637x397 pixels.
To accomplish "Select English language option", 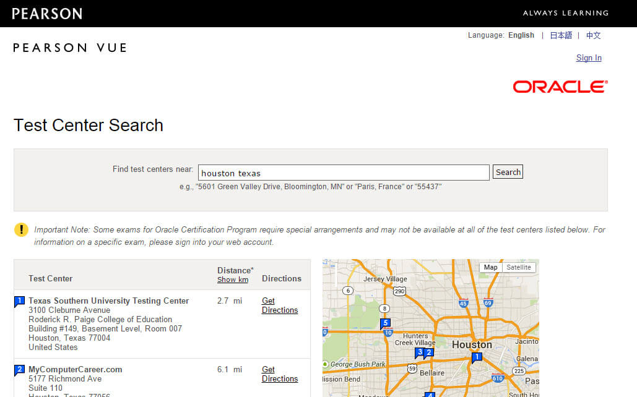I will pyautogui.click(x=521, y=35).
